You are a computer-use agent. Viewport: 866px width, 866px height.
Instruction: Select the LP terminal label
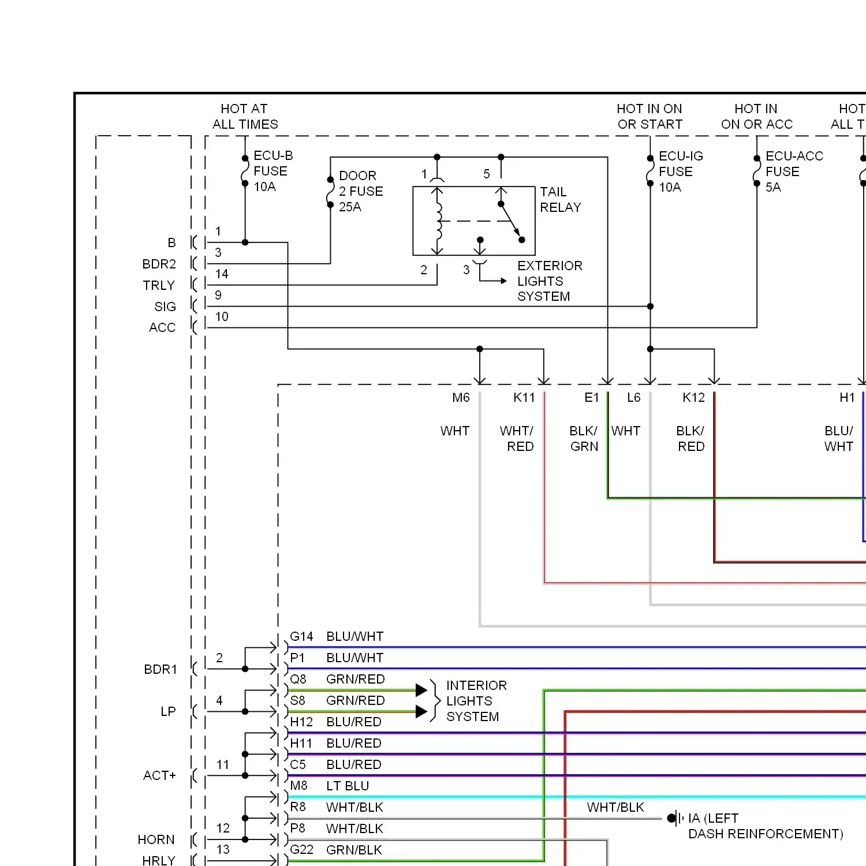168,711
